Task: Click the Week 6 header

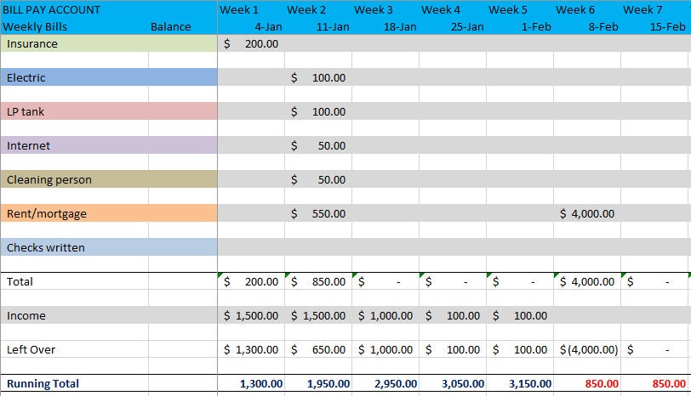Action: click(x=575, y=9)
